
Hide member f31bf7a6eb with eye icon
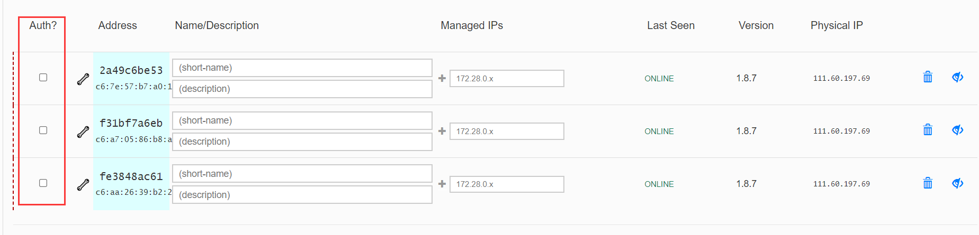tap(957, 130)
